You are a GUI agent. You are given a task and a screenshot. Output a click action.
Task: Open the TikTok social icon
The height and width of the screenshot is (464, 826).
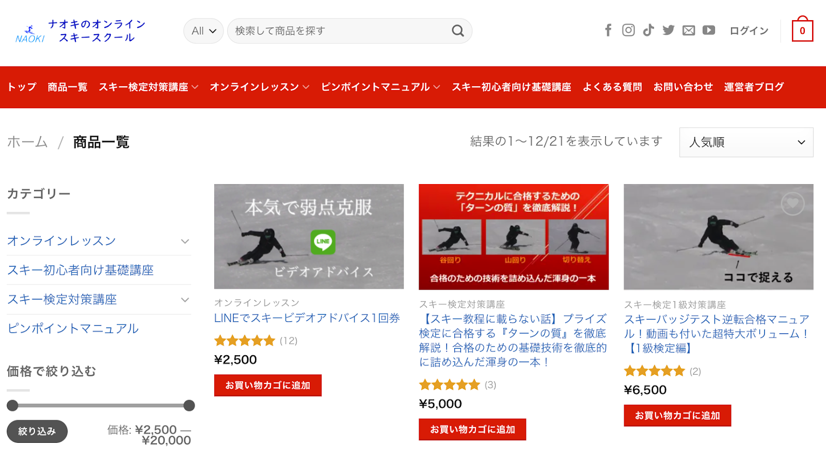click(648, 30)
